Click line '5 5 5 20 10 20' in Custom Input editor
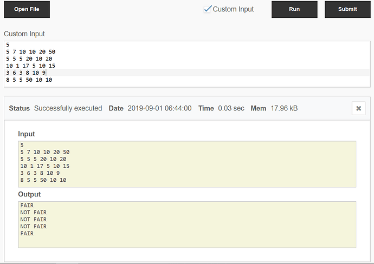Viewport: 374px width, 264px height. pyautogui.click(x=29, y=58)
